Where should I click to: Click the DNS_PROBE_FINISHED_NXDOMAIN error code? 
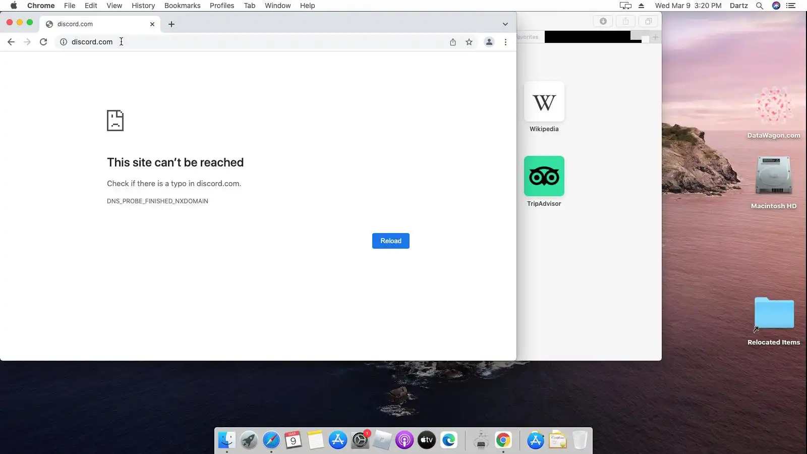[x=157, y=201]
